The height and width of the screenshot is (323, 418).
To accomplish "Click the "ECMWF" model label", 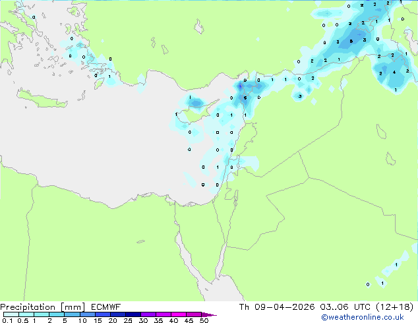I will (106, 307).
